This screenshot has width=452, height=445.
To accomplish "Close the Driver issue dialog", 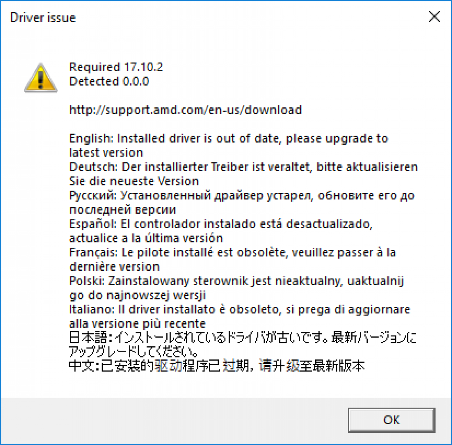I will (x=434, y=17).
